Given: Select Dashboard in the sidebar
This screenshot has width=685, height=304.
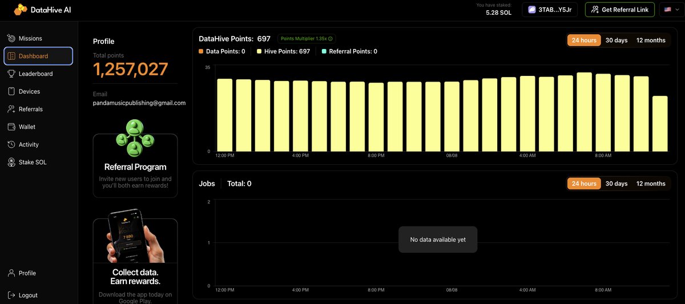Looking at the screenshot, I should [38, 56].
